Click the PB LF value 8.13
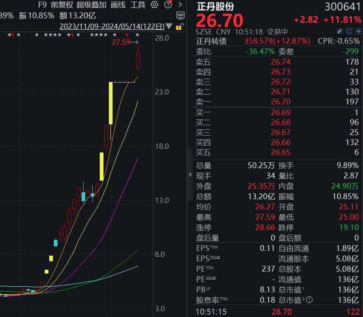363x317 pixels. 267,290
